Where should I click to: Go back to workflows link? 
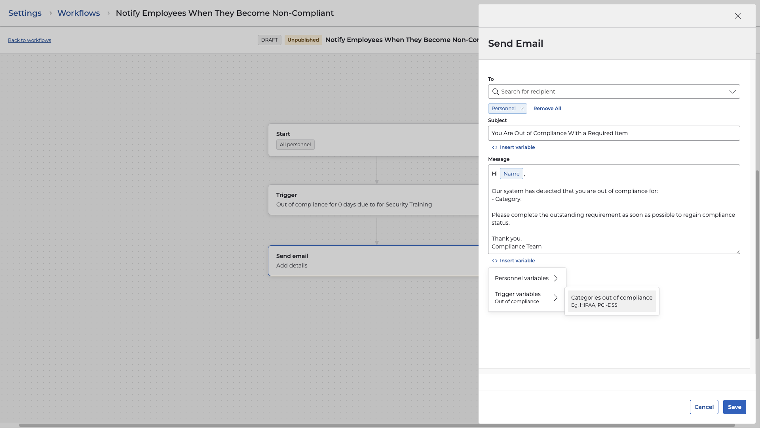click(x=29, y=40)
